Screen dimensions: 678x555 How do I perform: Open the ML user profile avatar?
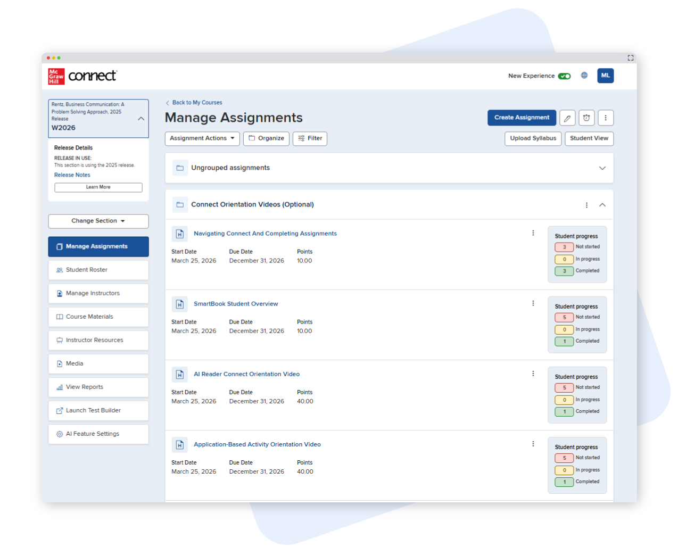(x=606, y=76)
